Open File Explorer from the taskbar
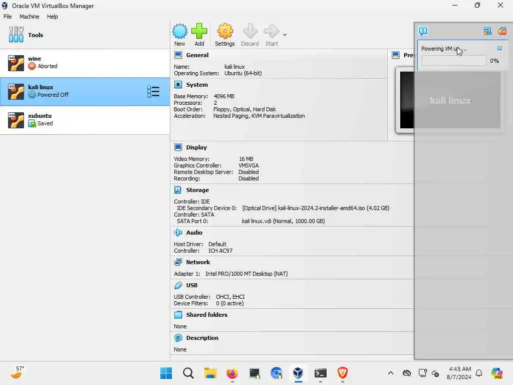 (210, 373)
